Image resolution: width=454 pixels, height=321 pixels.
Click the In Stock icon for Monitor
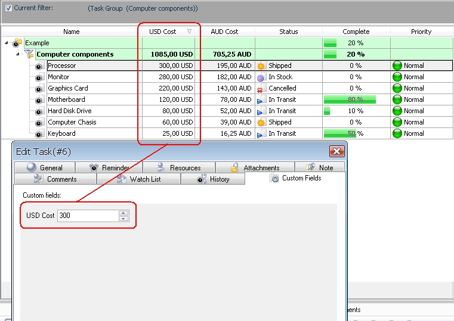261,77
